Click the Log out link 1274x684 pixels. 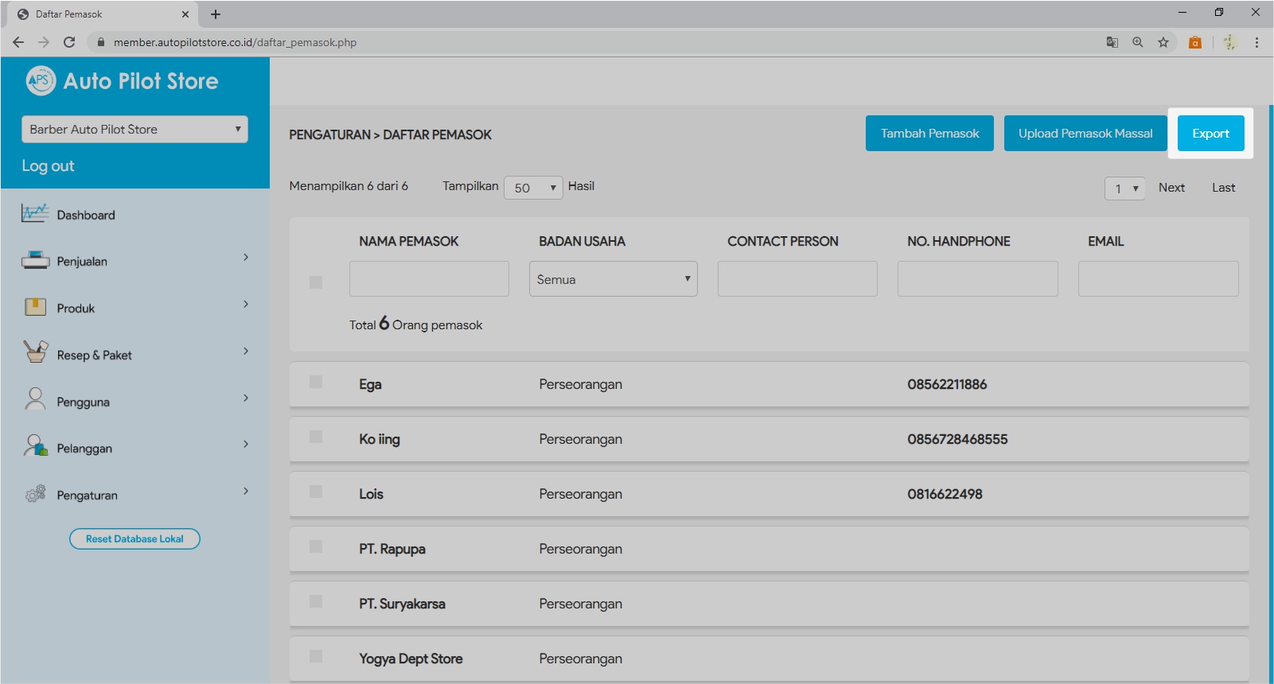(48, 166)
